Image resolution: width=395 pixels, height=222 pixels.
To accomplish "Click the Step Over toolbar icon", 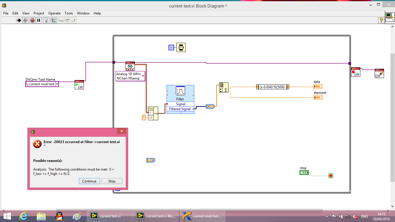I will pyautogui.click(x=67, y=20).
